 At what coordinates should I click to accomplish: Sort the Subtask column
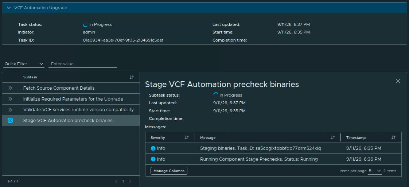[132, 77]
